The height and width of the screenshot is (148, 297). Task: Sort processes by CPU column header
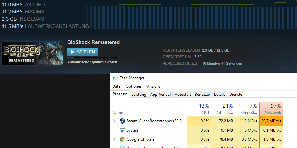(199, 109)
